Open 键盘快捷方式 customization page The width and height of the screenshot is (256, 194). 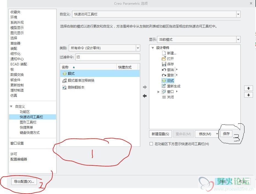[x=30, y=133]
